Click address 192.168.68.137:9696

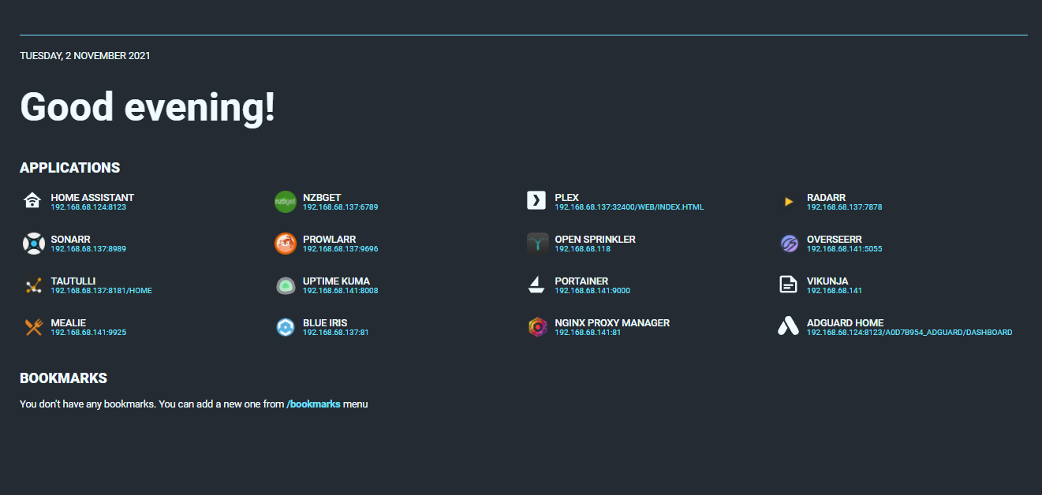pyautogui.click(x=341, y=249)
